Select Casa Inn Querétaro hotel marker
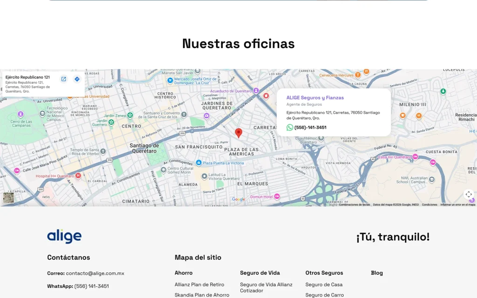The width and height of the screenshot is (477, 298). pyautogui.click(x=415, y=157)
